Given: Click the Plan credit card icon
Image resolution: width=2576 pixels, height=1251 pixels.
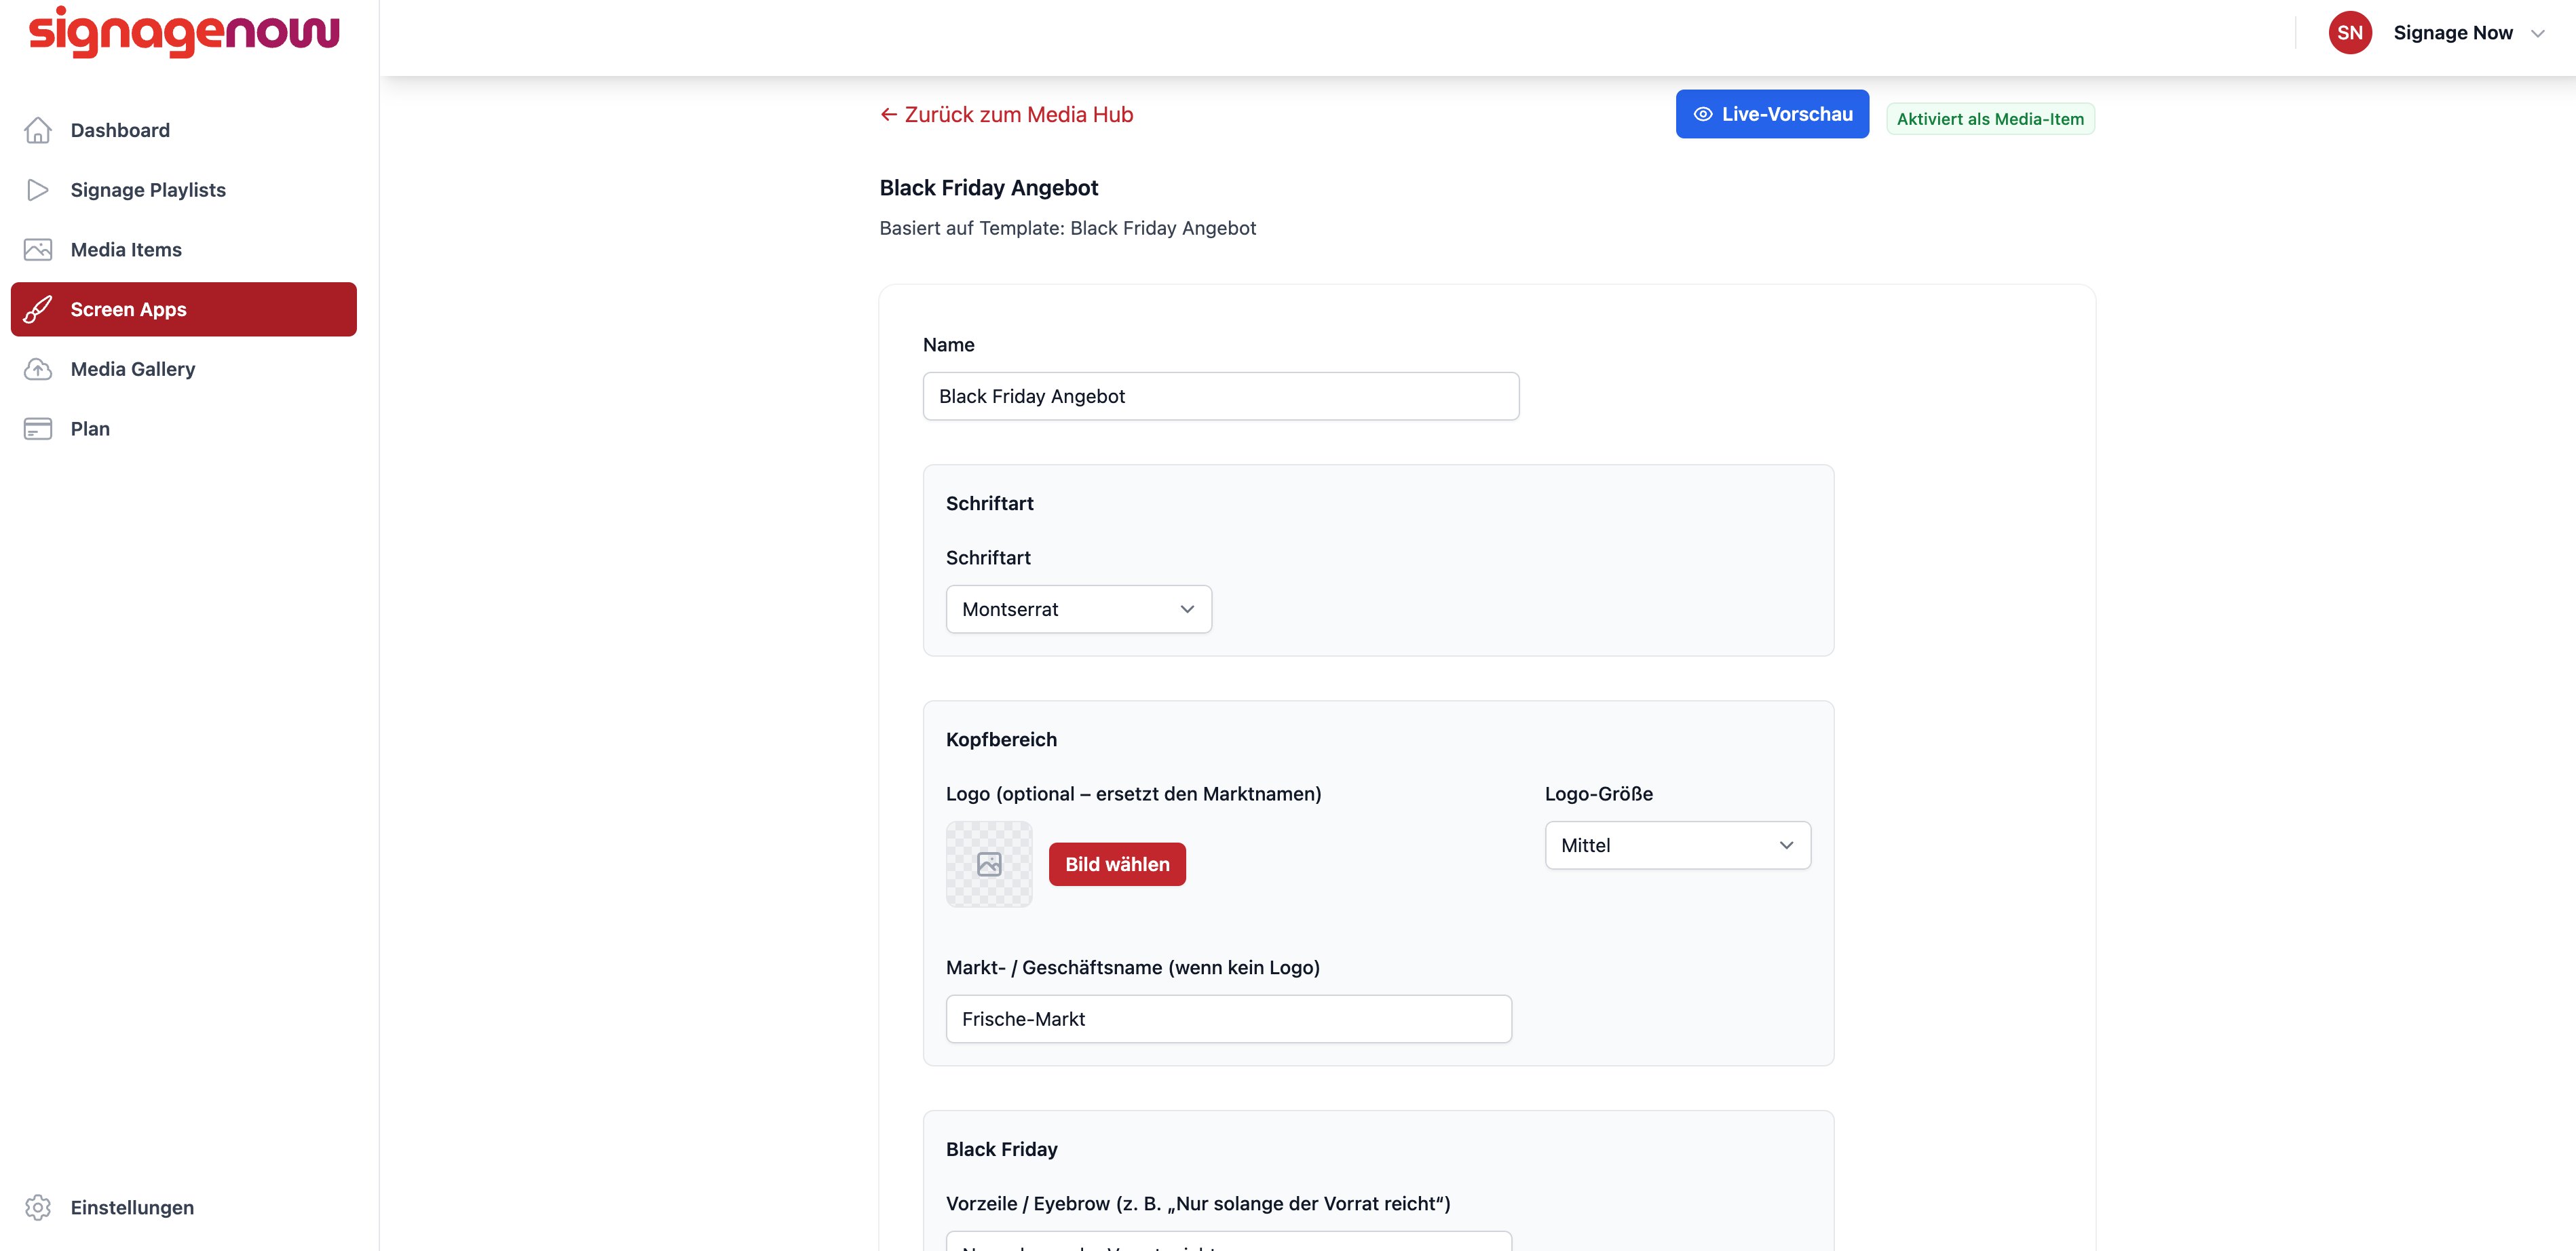Looking at the screenshot, I should [38, 429].
